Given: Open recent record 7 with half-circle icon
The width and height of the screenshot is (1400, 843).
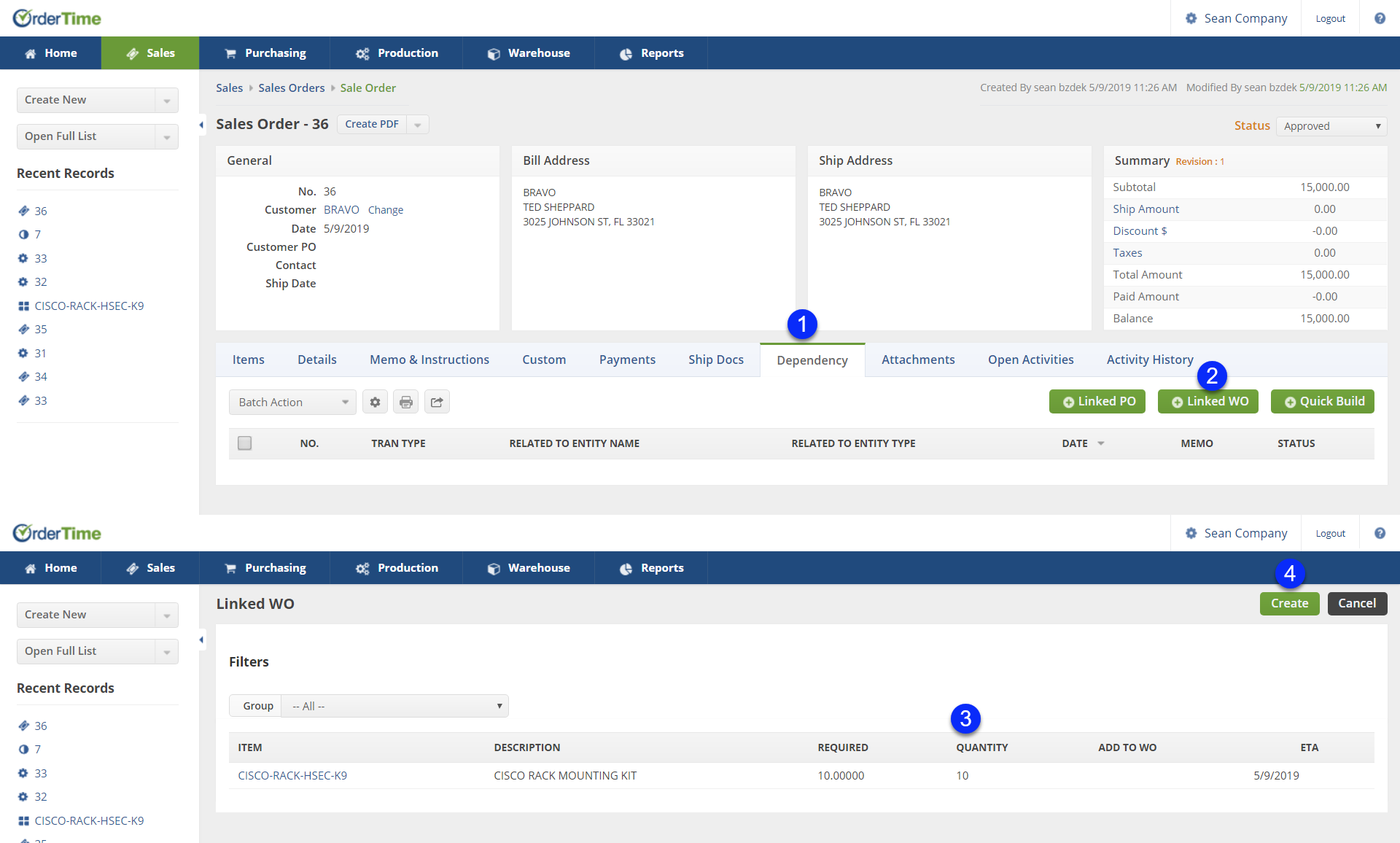Looking at the screenshot, I should [x=37, y=234].
